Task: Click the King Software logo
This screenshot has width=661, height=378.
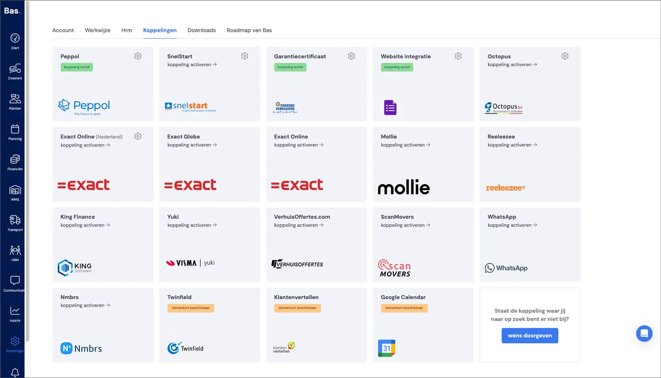Action: (75, 268)
